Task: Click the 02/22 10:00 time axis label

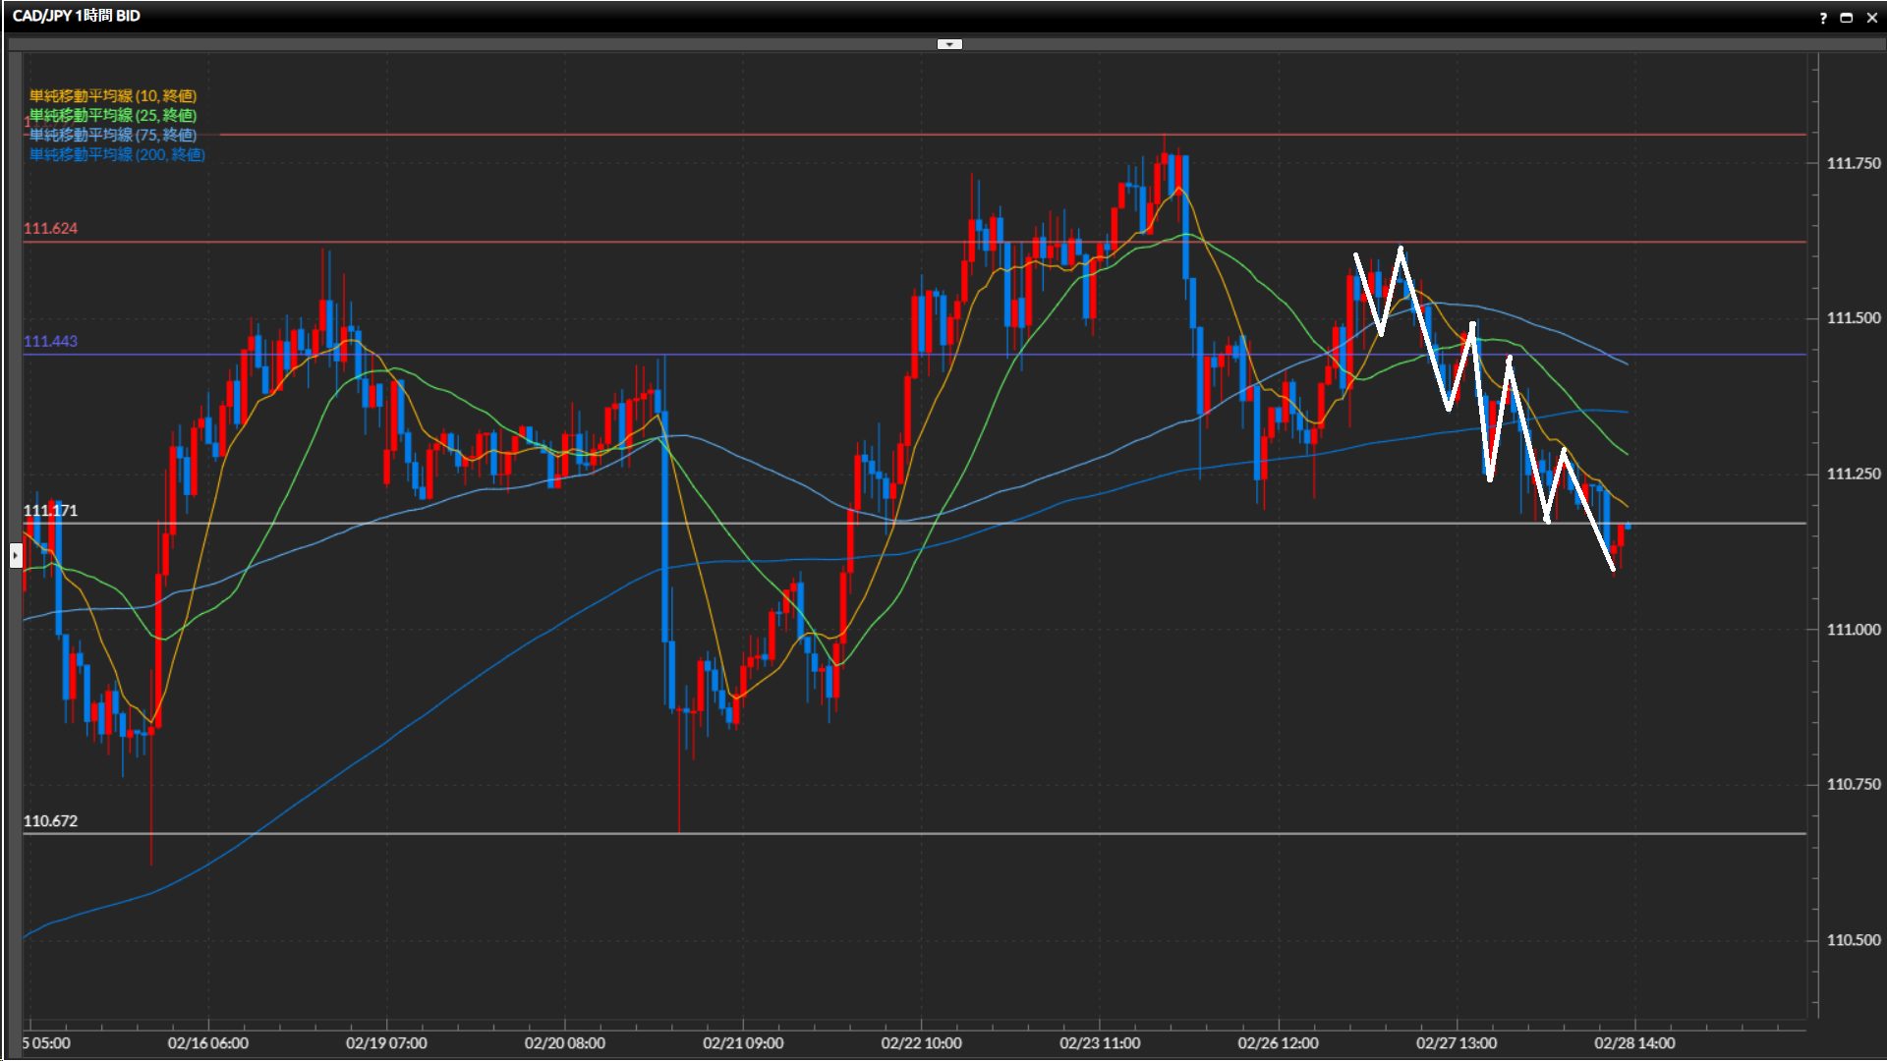Action: point(921,1042)
